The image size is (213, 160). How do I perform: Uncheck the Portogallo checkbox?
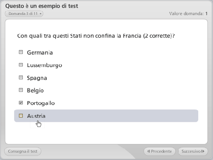(21, 103)
